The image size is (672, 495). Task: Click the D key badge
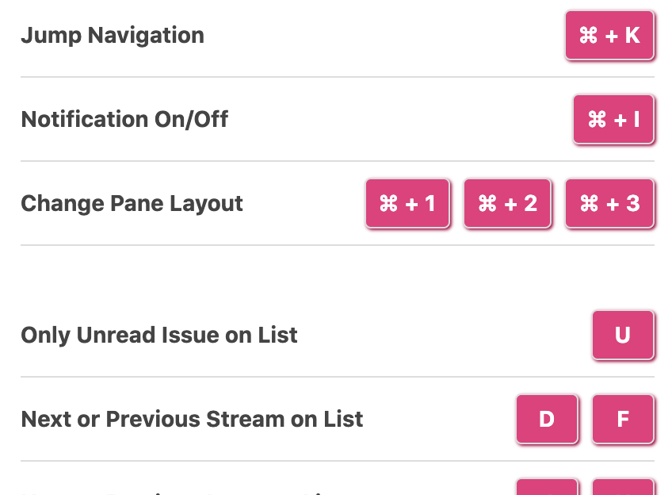pyautogui.click(x=547, y=419)
